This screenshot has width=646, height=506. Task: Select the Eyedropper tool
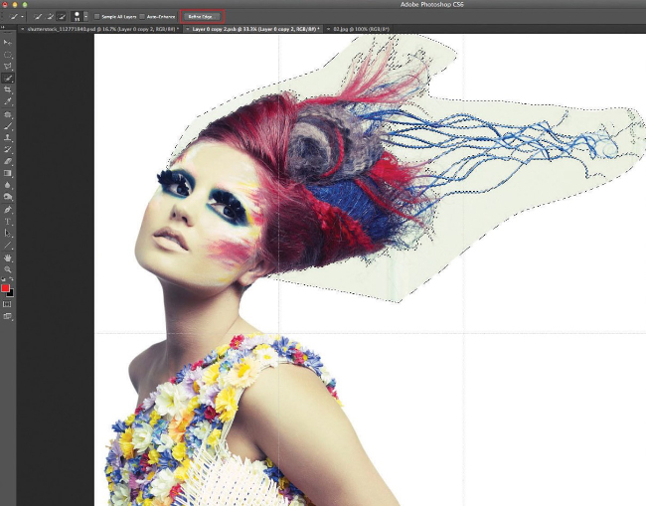pos(8,101)
